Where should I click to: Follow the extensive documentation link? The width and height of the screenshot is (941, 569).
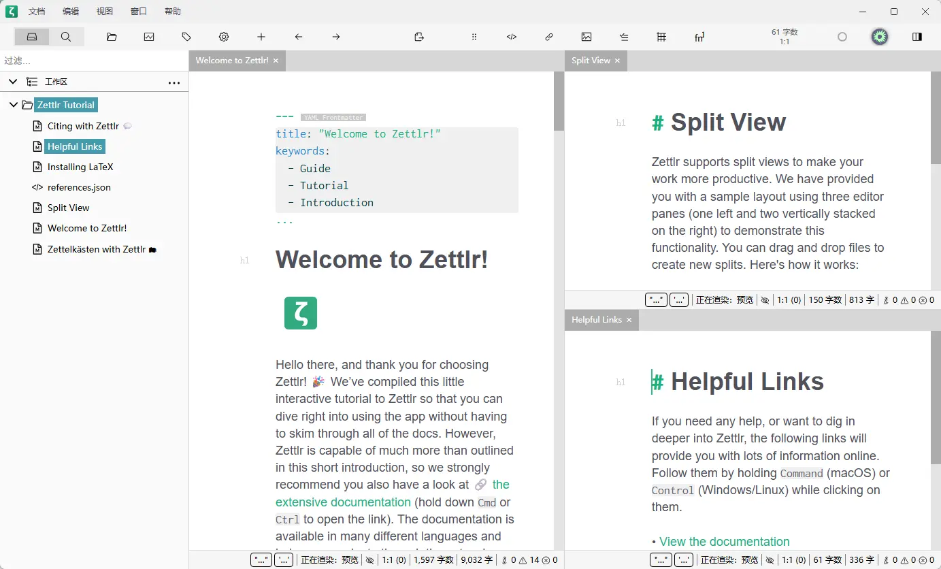pyautogui.click(x=393, y=493)
